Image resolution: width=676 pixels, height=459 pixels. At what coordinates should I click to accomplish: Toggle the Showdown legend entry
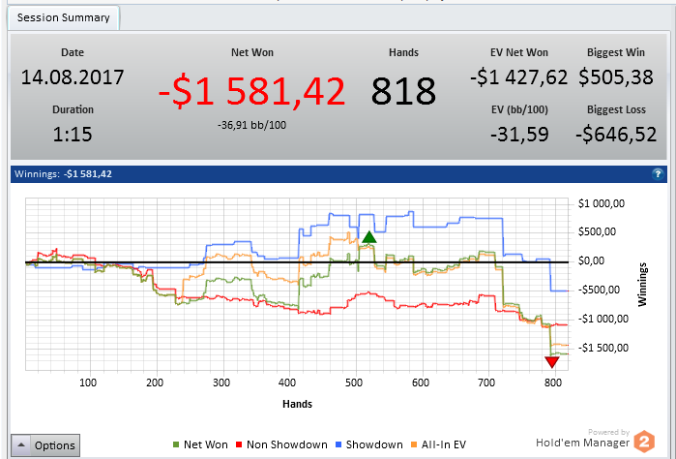click(x=369, y=444)
